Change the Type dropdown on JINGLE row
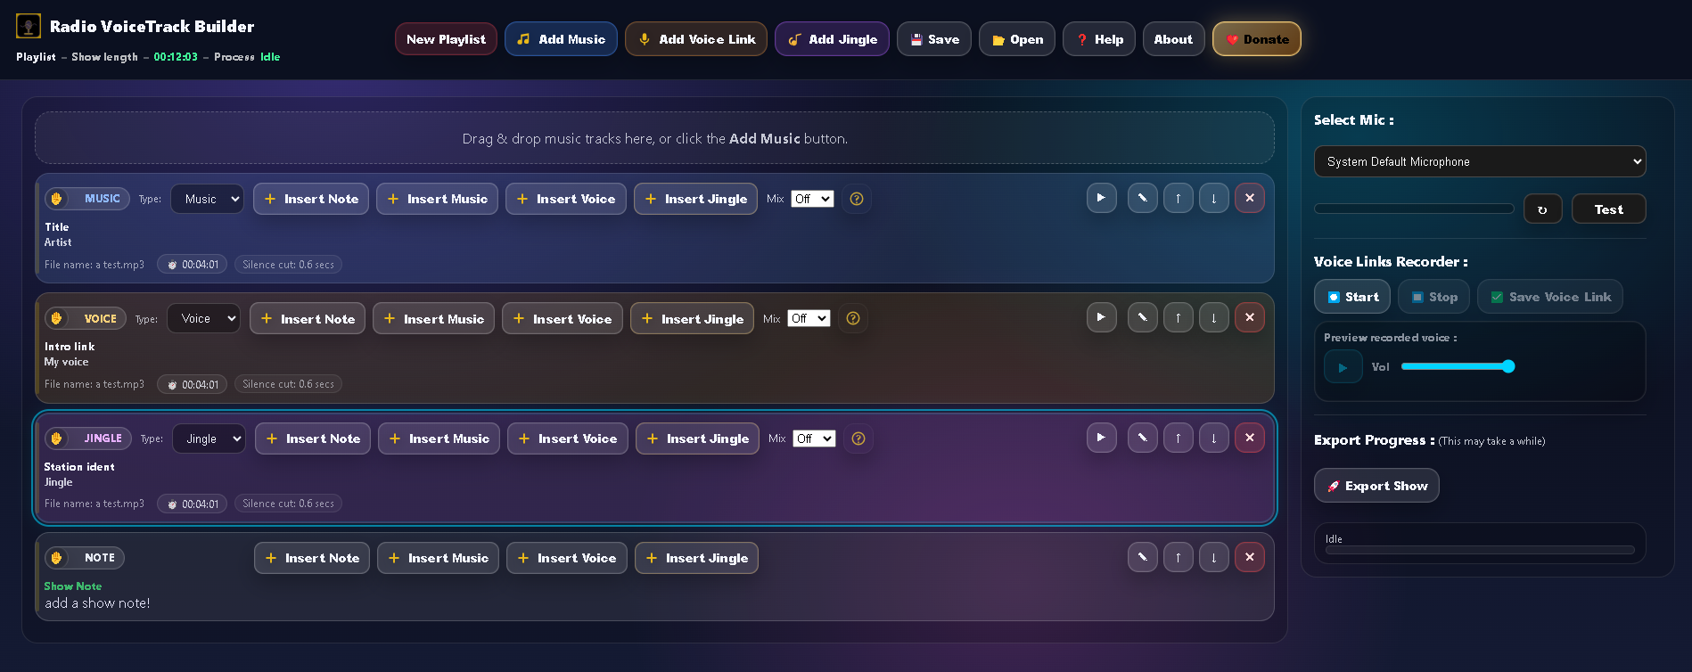Viewport: 1692px width, 672px height. coord(209,438)
